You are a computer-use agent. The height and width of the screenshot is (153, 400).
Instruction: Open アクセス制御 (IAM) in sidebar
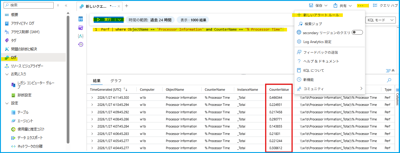point(25,32)
